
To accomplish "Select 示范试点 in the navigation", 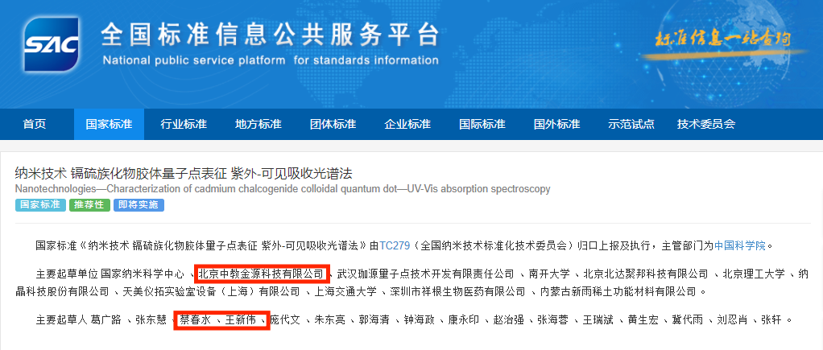I will (x=631, y=125).
